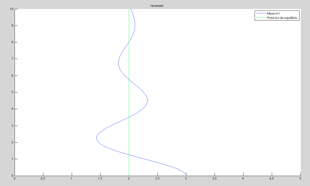
Task: Click the y-axis tick label "10"
Action: point(11,9)
